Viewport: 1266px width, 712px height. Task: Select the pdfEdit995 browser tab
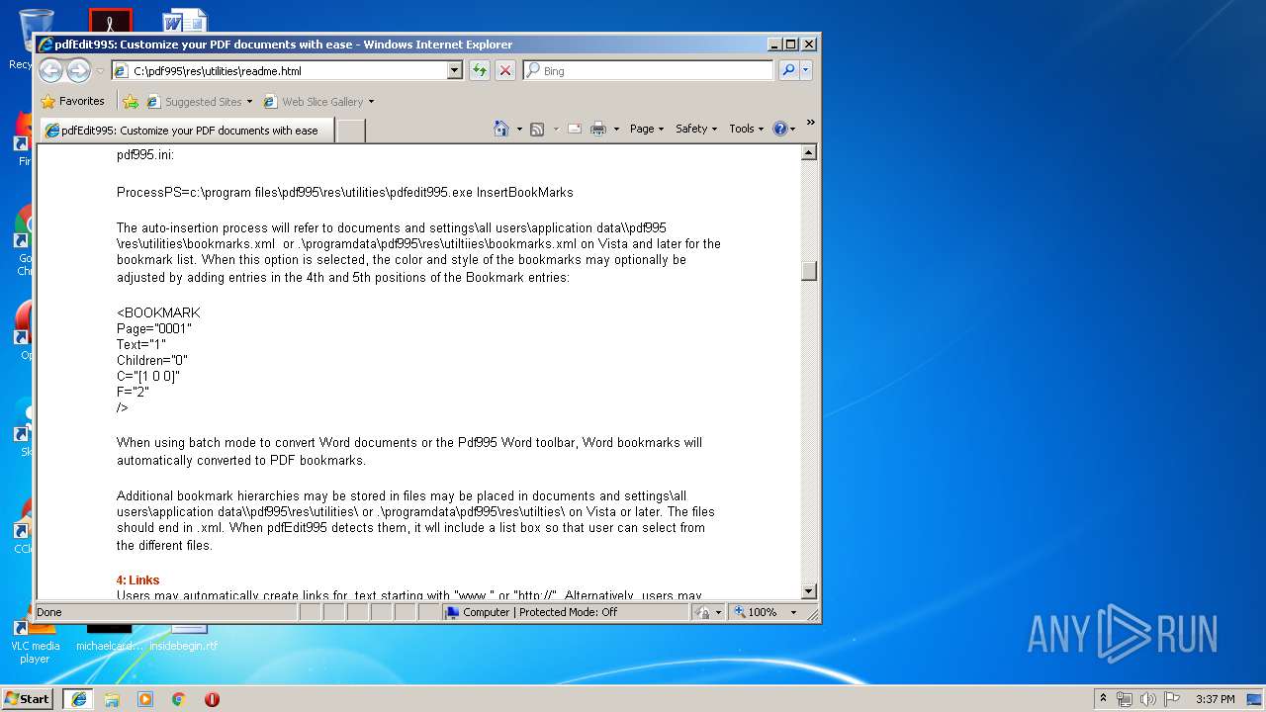tap(186, 130)
